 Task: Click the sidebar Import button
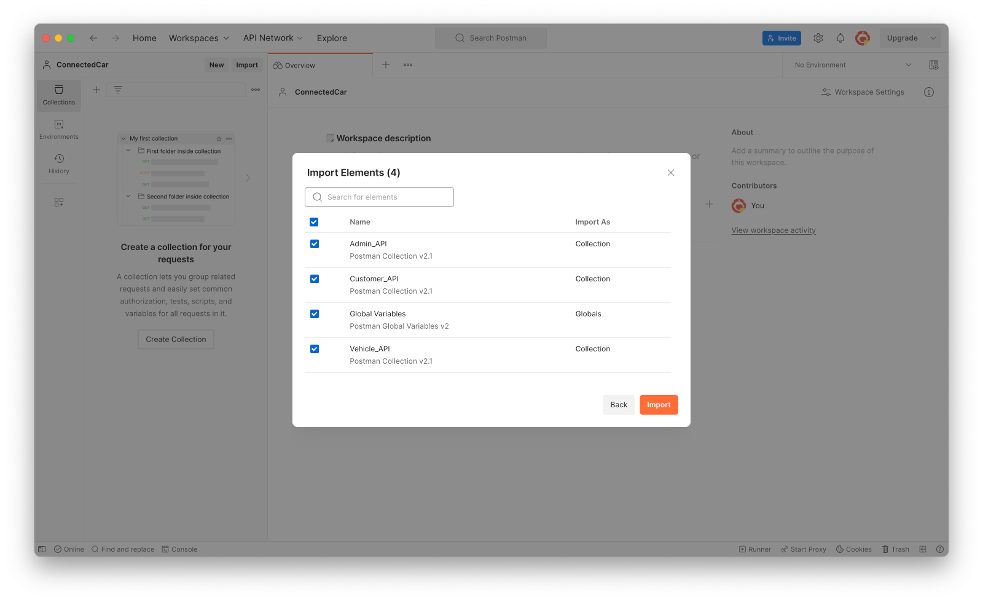tap(247, 65)
